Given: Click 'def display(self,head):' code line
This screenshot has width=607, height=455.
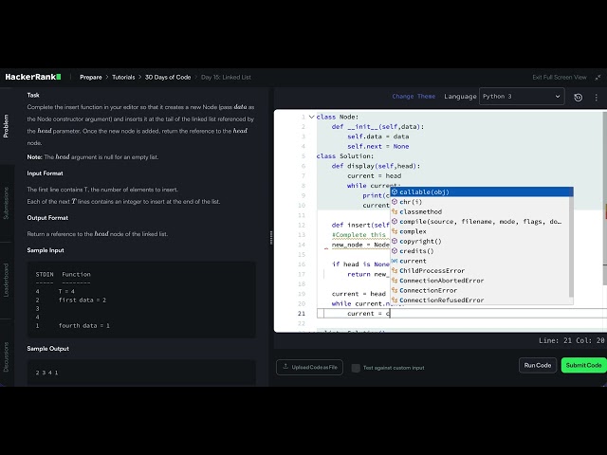Looking at the screenshot, I should [376, 166].
